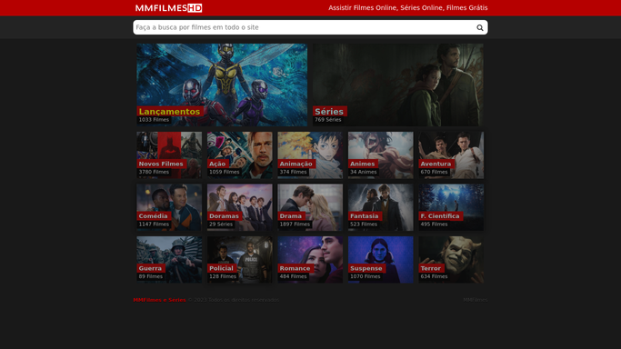
Task: Open the Novos Filmes category
Action: tap(169, 155)
